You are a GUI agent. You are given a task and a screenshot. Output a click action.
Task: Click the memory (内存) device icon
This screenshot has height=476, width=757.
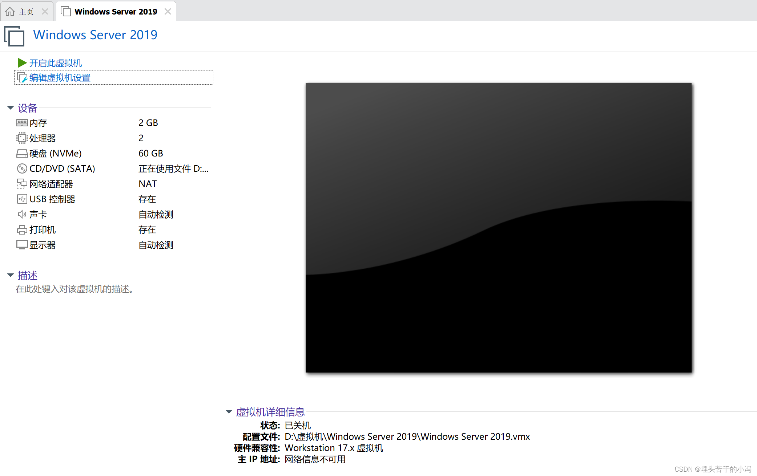coord(22,123)
